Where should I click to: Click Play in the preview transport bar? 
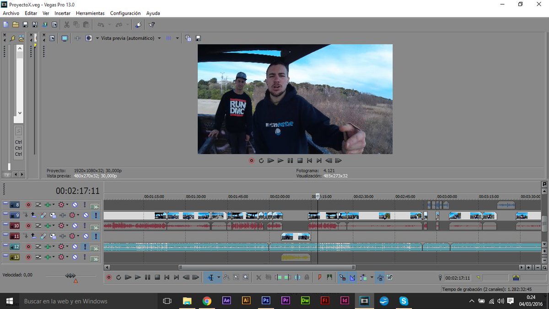(280, 161)
